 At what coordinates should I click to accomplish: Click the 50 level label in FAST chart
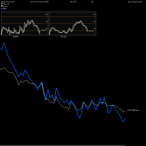pyautogui.click(x=46, y=21)
